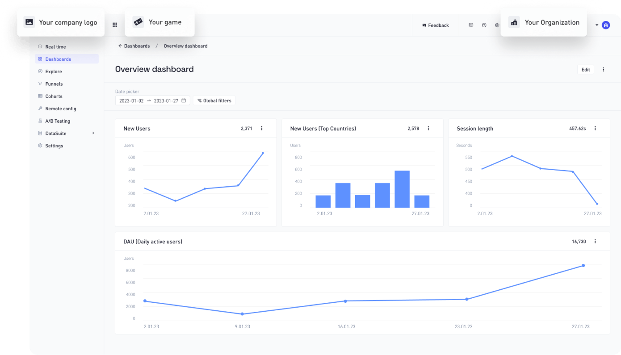The height and width of the screenshot is (355, 621).
Task: Open New Users widget options menu
Action: pos(262,129)
